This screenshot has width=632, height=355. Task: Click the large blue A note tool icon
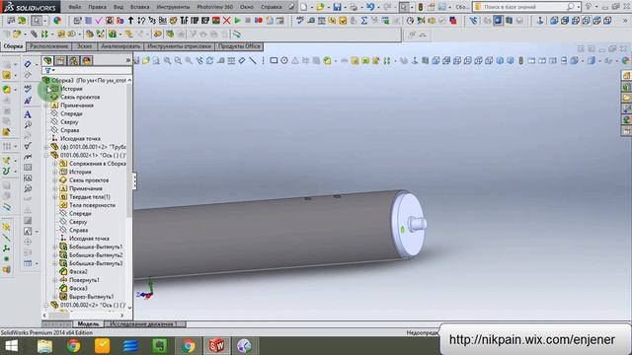(28, 114)
